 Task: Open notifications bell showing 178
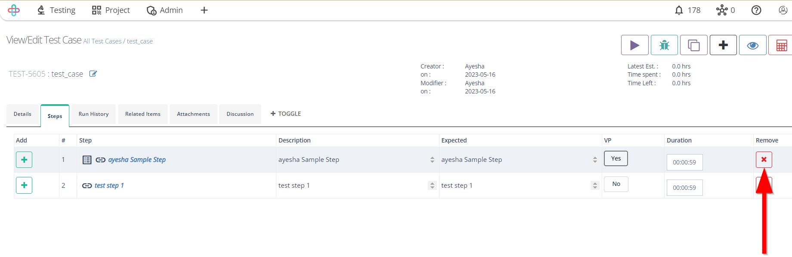(x=687, y=10)
